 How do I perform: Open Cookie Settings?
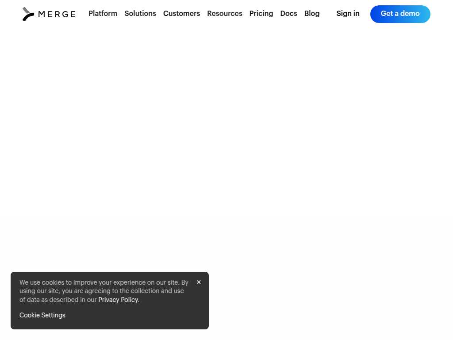42,315
